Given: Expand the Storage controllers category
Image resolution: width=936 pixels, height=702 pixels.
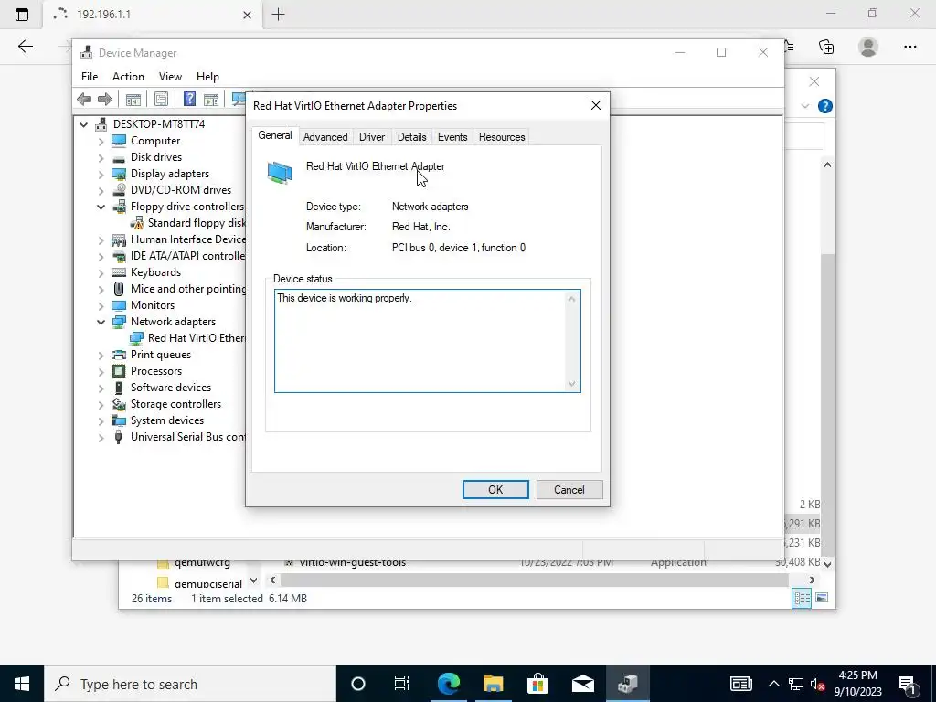Looking at the screenshot, I should click(101, 404).
